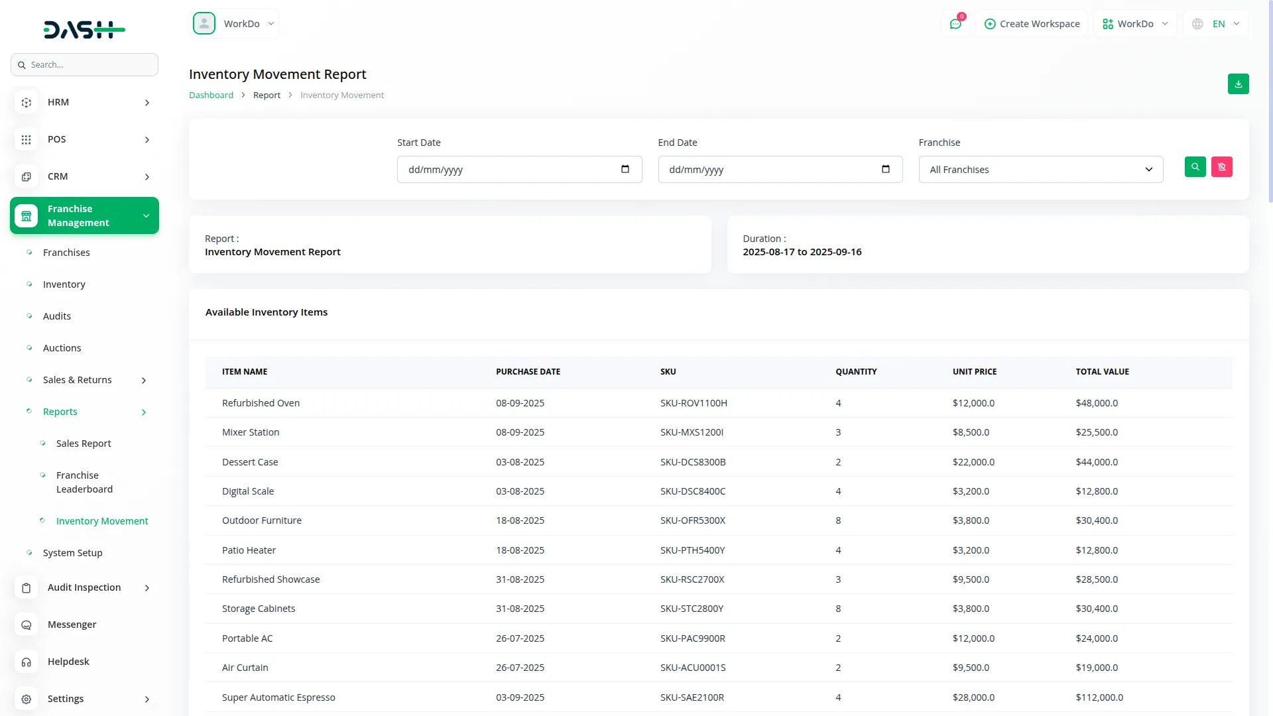Open End Date calendar picker icon
Screen dimensions: 1273x716
coord(885,169)
